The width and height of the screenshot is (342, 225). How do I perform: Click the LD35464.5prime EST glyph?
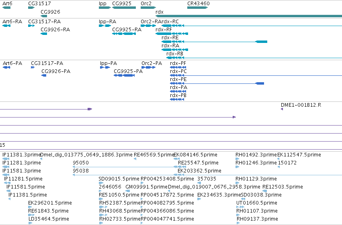click(x=30, y=223)
